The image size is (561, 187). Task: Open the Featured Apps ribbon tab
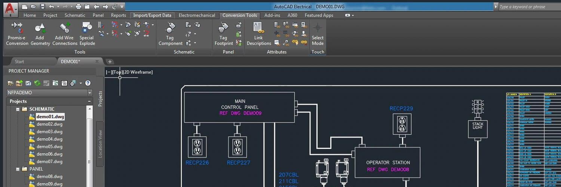(319, 15)
